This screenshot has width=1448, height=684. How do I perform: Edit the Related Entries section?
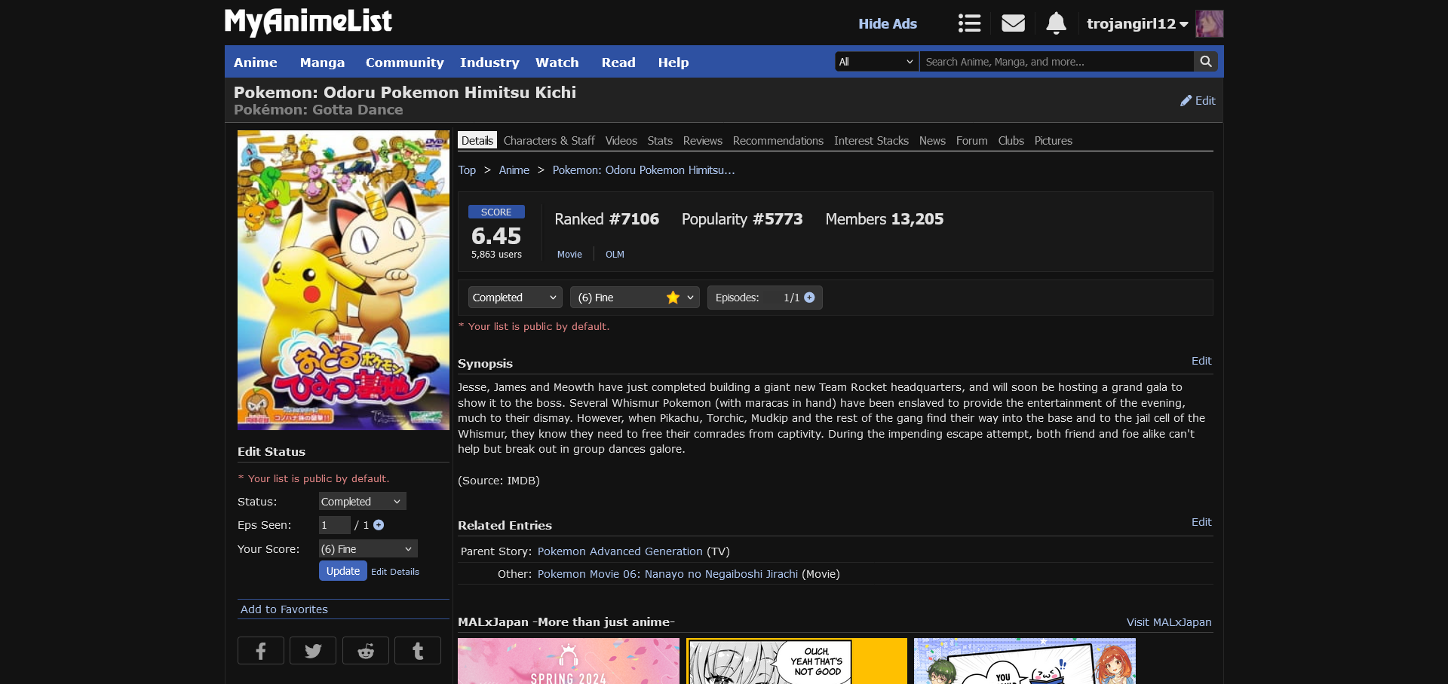click(x=1201, y=522)
